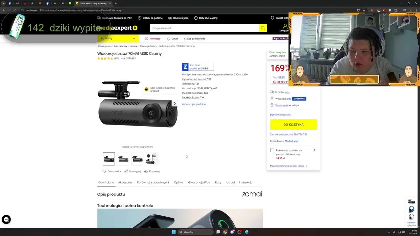The width and height of the screenshot is (420, 236).
Task: Click the Strona główna breadcrumb
Action: point(104,46)
